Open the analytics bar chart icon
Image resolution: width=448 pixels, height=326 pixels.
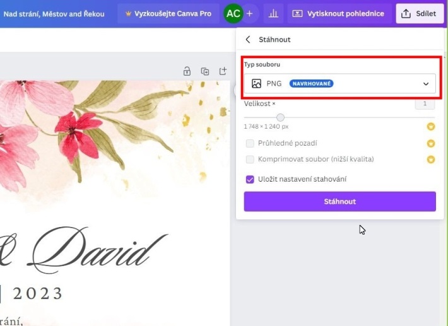[x=273, y=13]
